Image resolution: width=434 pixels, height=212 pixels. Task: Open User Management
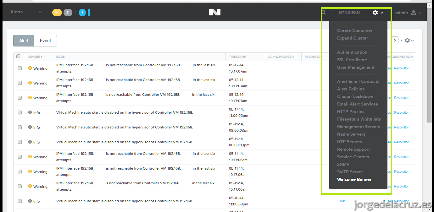tap(356, 67)
